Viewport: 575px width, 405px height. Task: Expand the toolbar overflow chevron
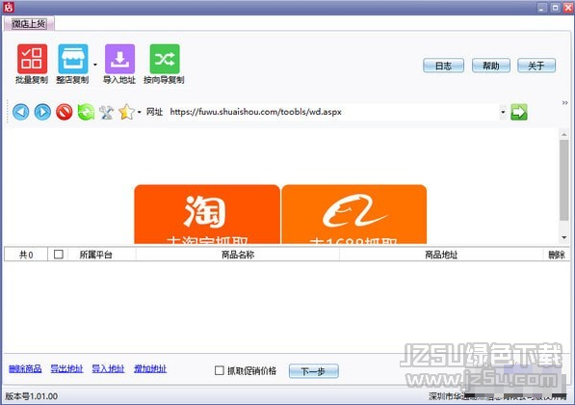pyautogui.click(x=564, y=103)
